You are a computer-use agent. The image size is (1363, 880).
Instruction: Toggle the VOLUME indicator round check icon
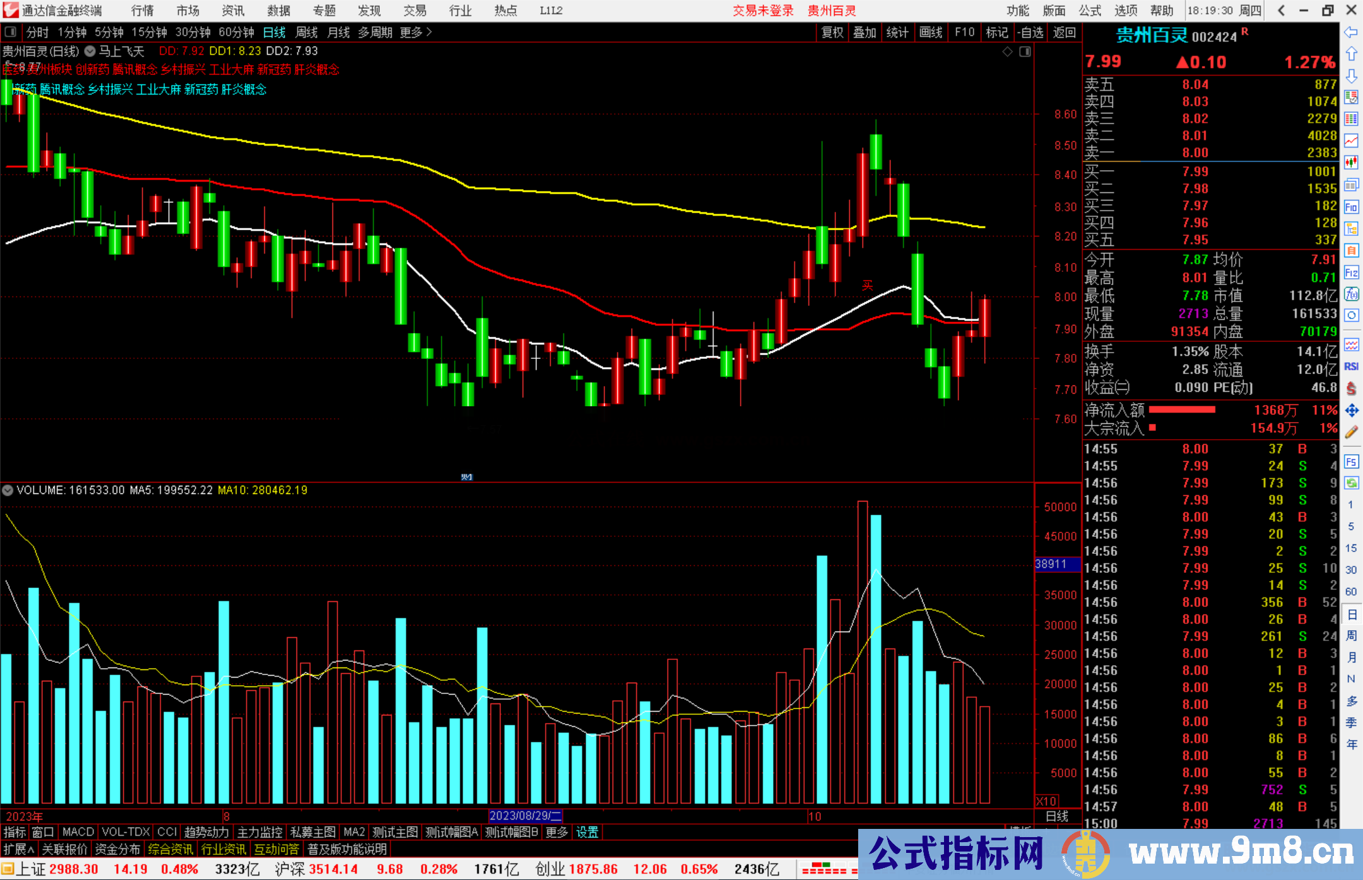coord(8,490)
